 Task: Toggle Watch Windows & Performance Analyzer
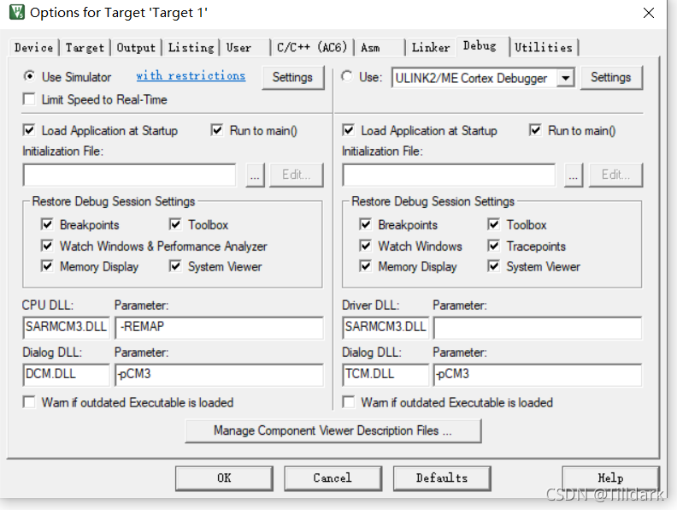tap(47, 246)
